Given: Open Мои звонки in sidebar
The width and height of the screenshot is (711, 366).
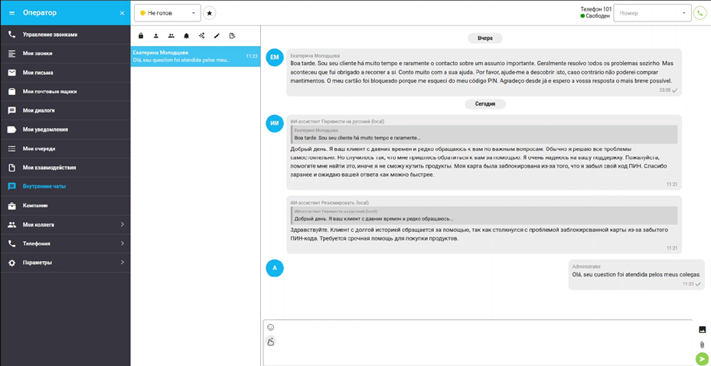Looking at the screenshot, I should pos(65,54).
